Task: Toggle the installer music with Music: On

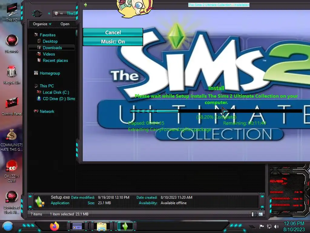Action: click(113, 42)
